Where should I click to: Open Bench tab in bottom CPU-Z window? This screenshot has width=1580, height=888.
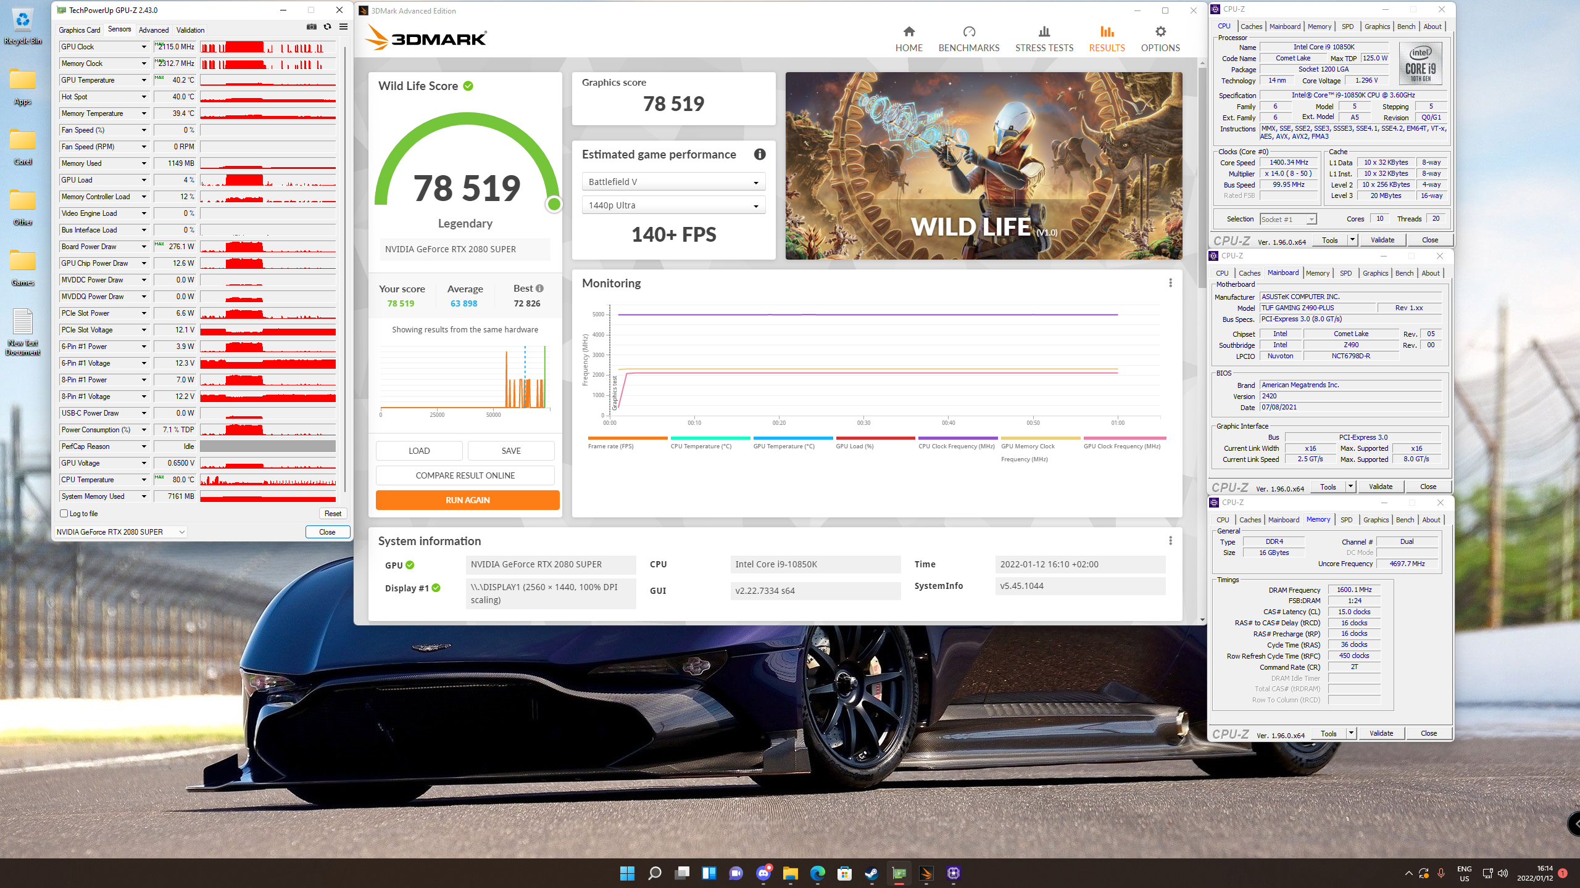[x=1405, y=520]
